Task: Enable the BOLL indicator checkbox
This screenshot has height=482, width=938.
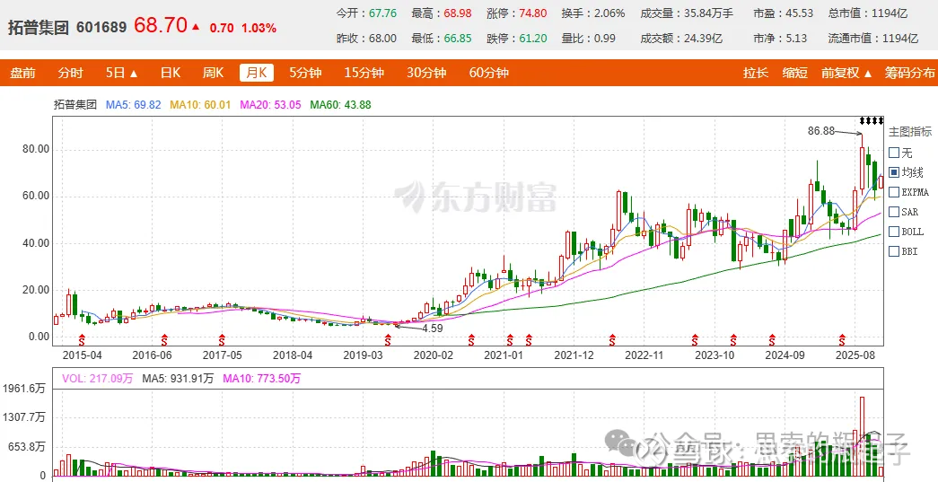Action: point(894,232)
